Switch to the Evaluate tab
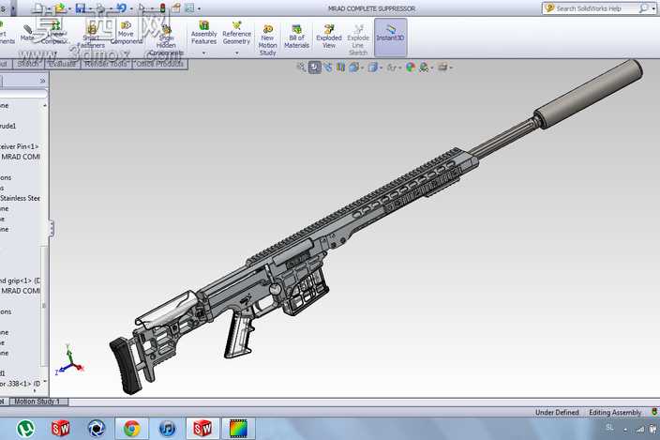 tap(62, 64)
